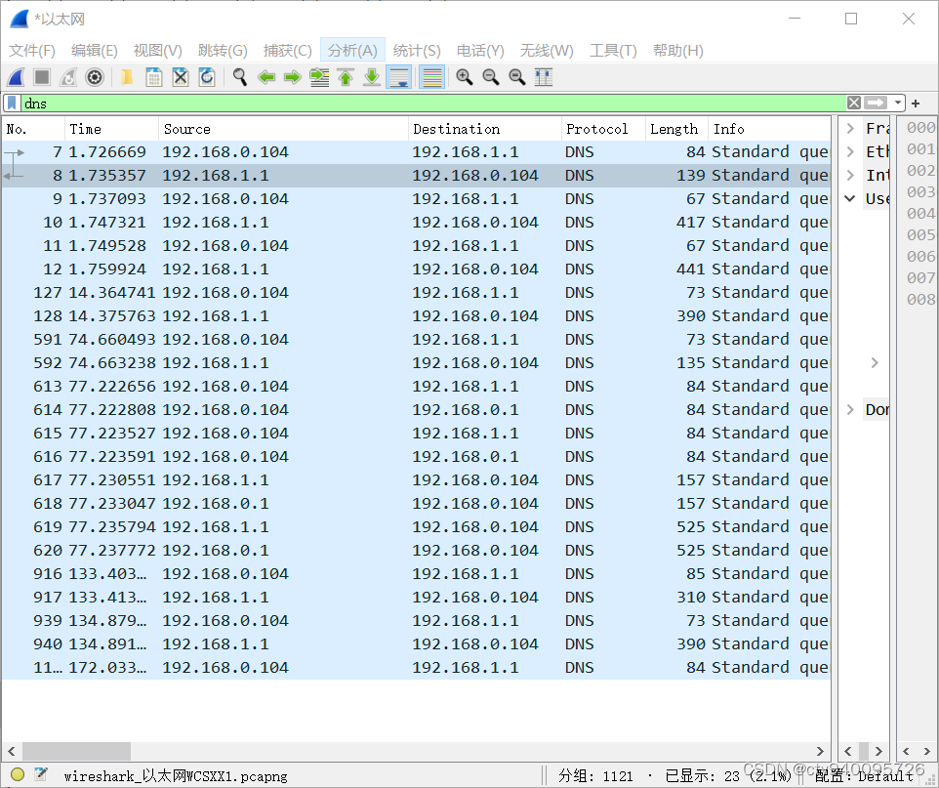Apply the display filter arrow
Image resolution: width=939 pixels, height=788 pixels.
tap(876, 104)
